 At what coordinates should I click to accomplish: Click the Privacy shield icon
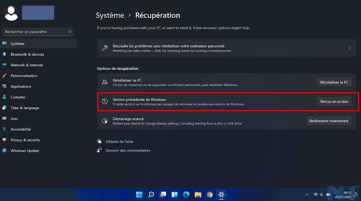[4, 139]
